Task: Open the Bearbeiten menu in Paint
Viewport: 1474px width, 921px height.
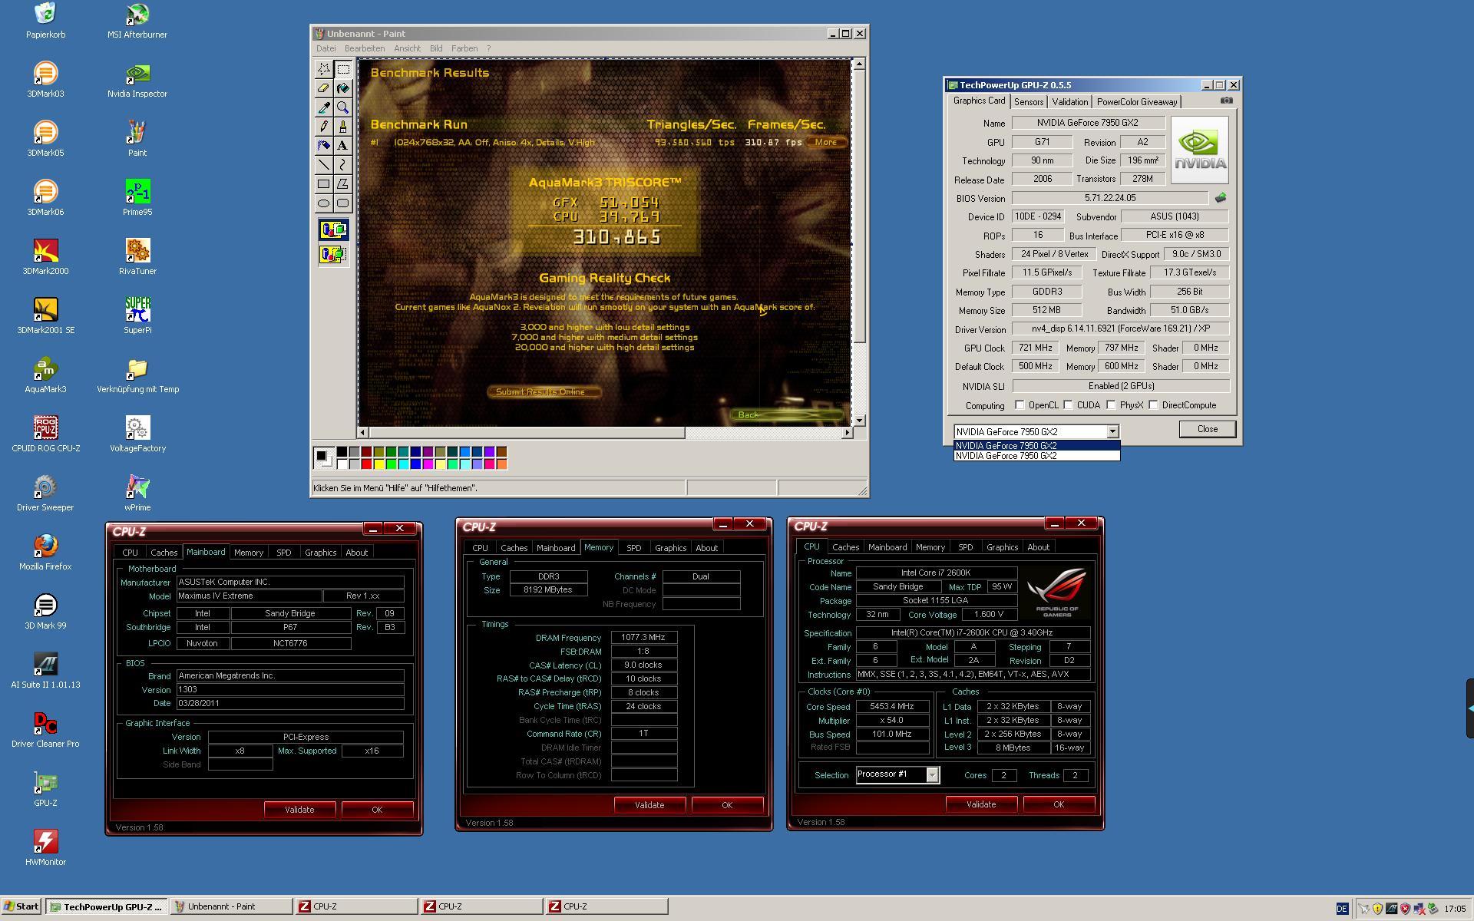Action: pos(365,48)
